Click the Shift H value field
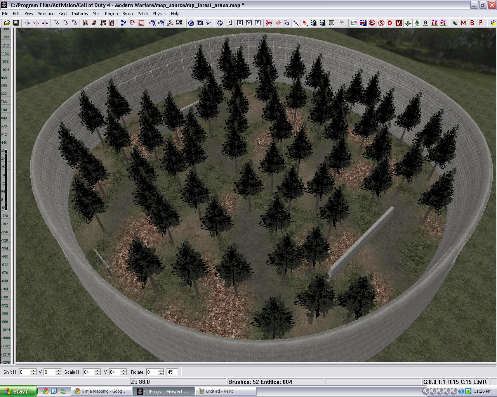This screenshot has width=497, height=397. click(24, 372)
